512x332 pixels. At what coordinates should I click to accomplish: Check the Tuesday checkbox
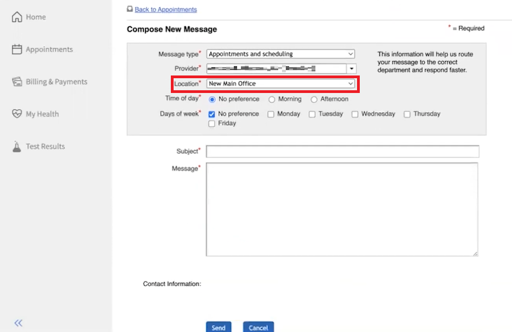[312, 114]
